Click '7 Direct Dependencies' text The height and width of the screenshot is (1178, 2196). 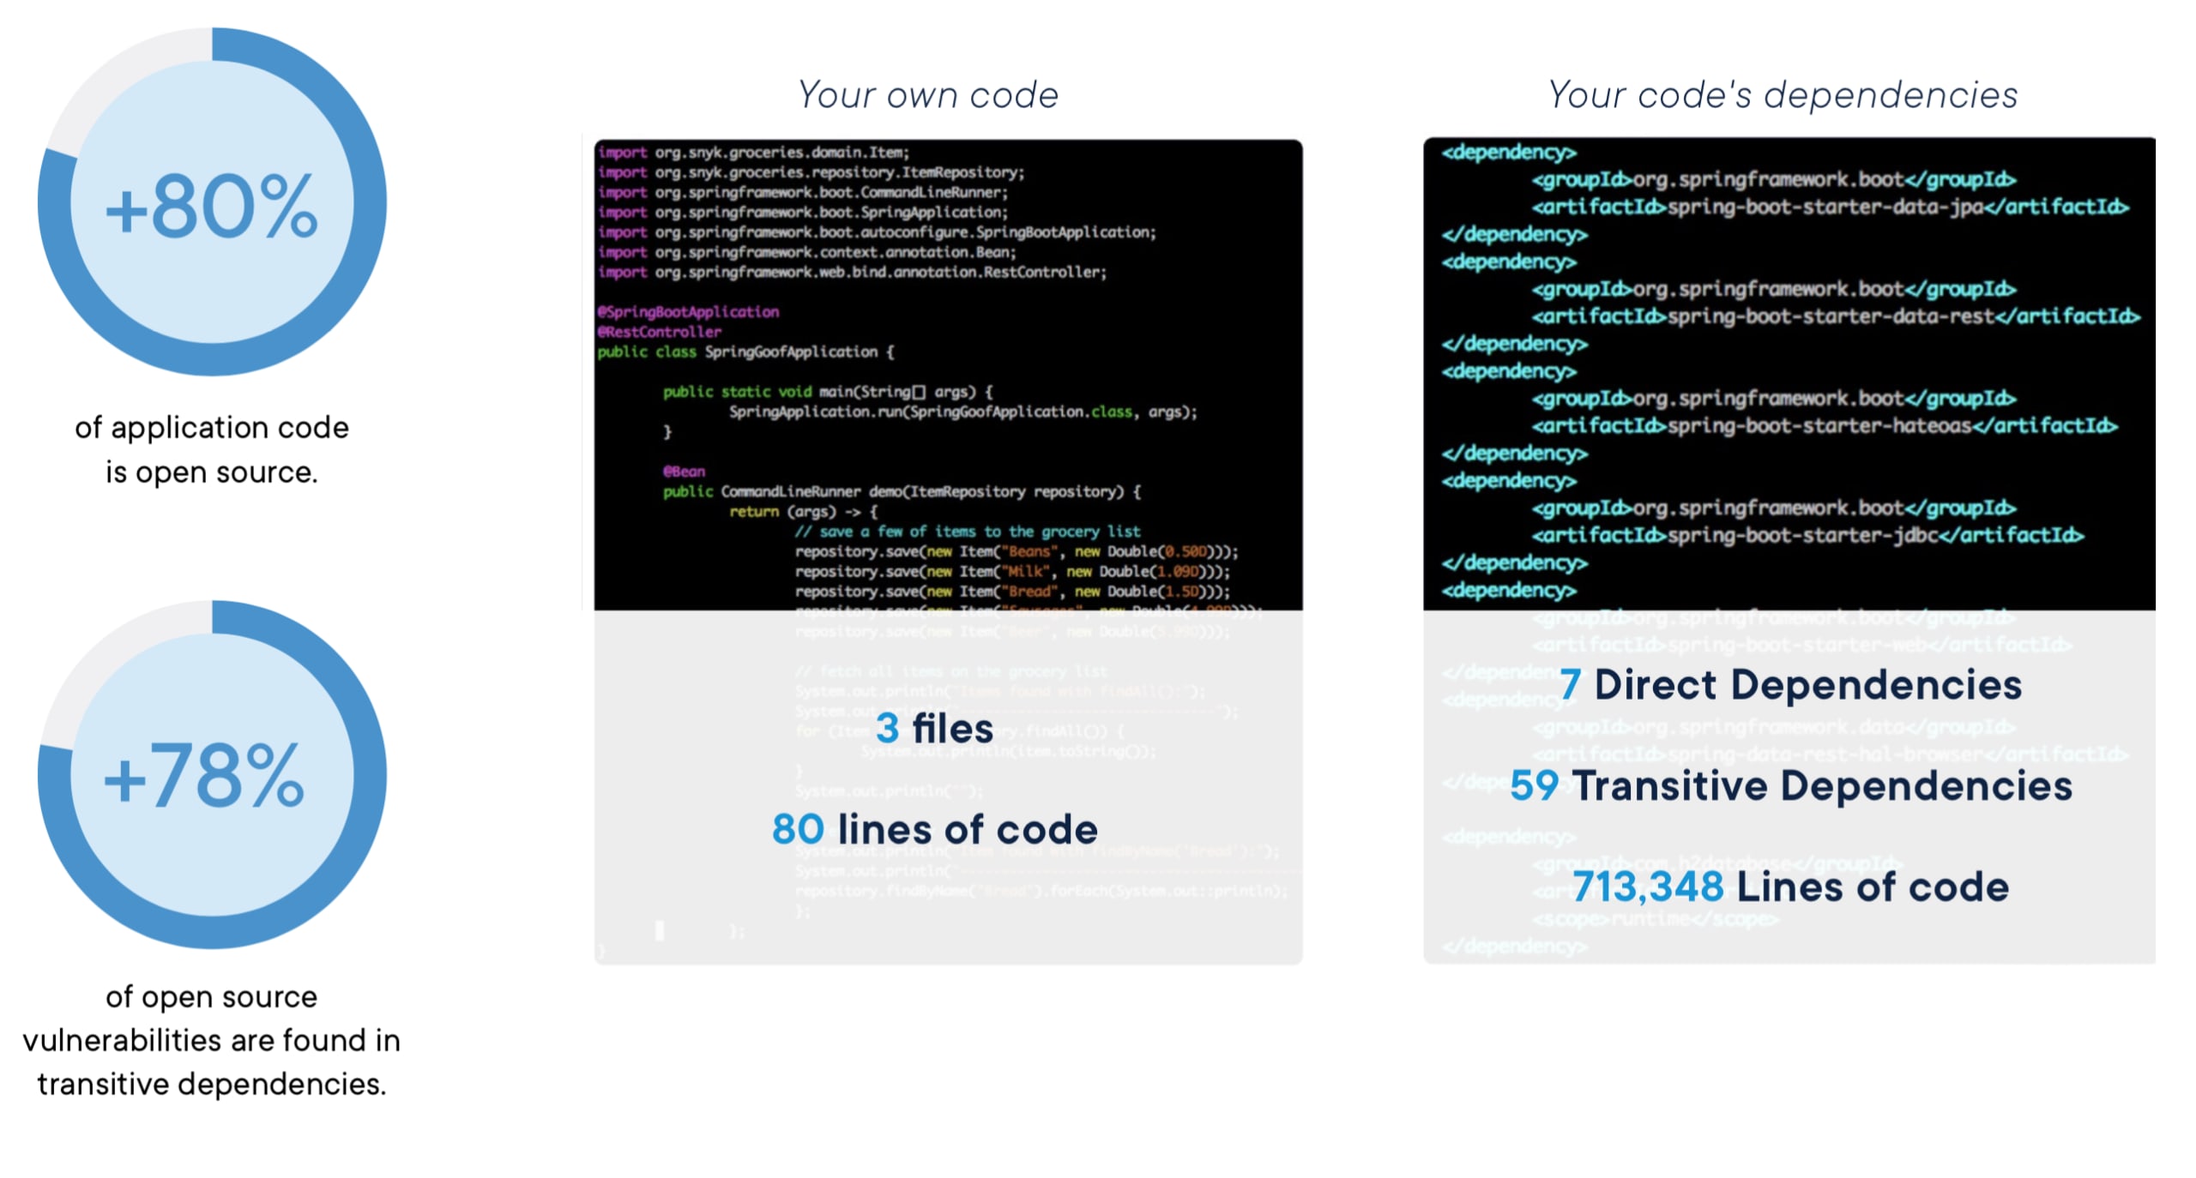[x=1790, y=684]
